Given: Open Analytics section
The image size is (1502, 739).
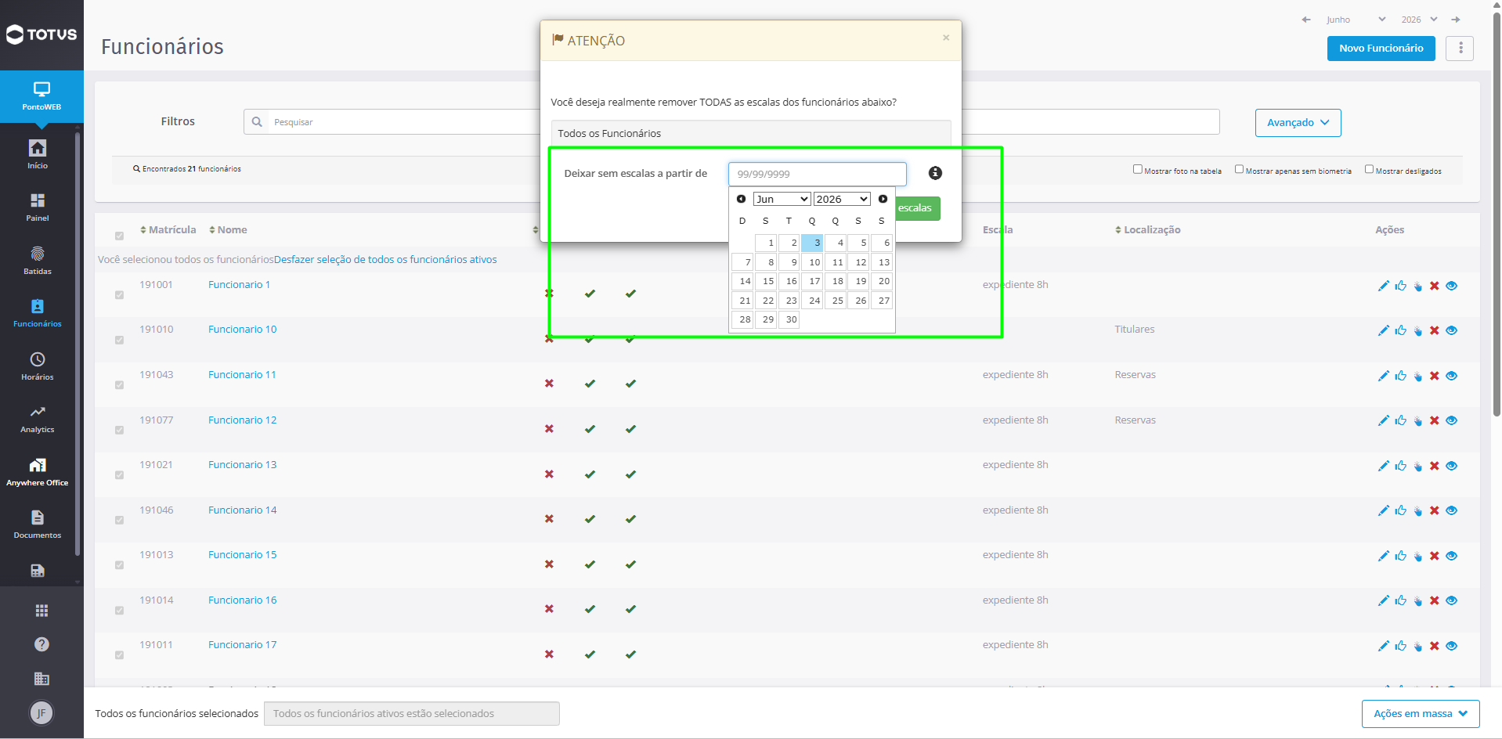Looking at the screenshot, I should [38, 419].
